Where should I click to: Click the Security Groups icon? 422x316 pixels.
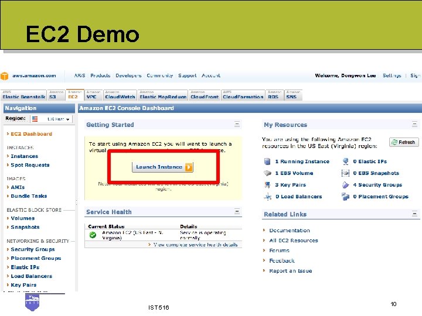click(345, 185)
